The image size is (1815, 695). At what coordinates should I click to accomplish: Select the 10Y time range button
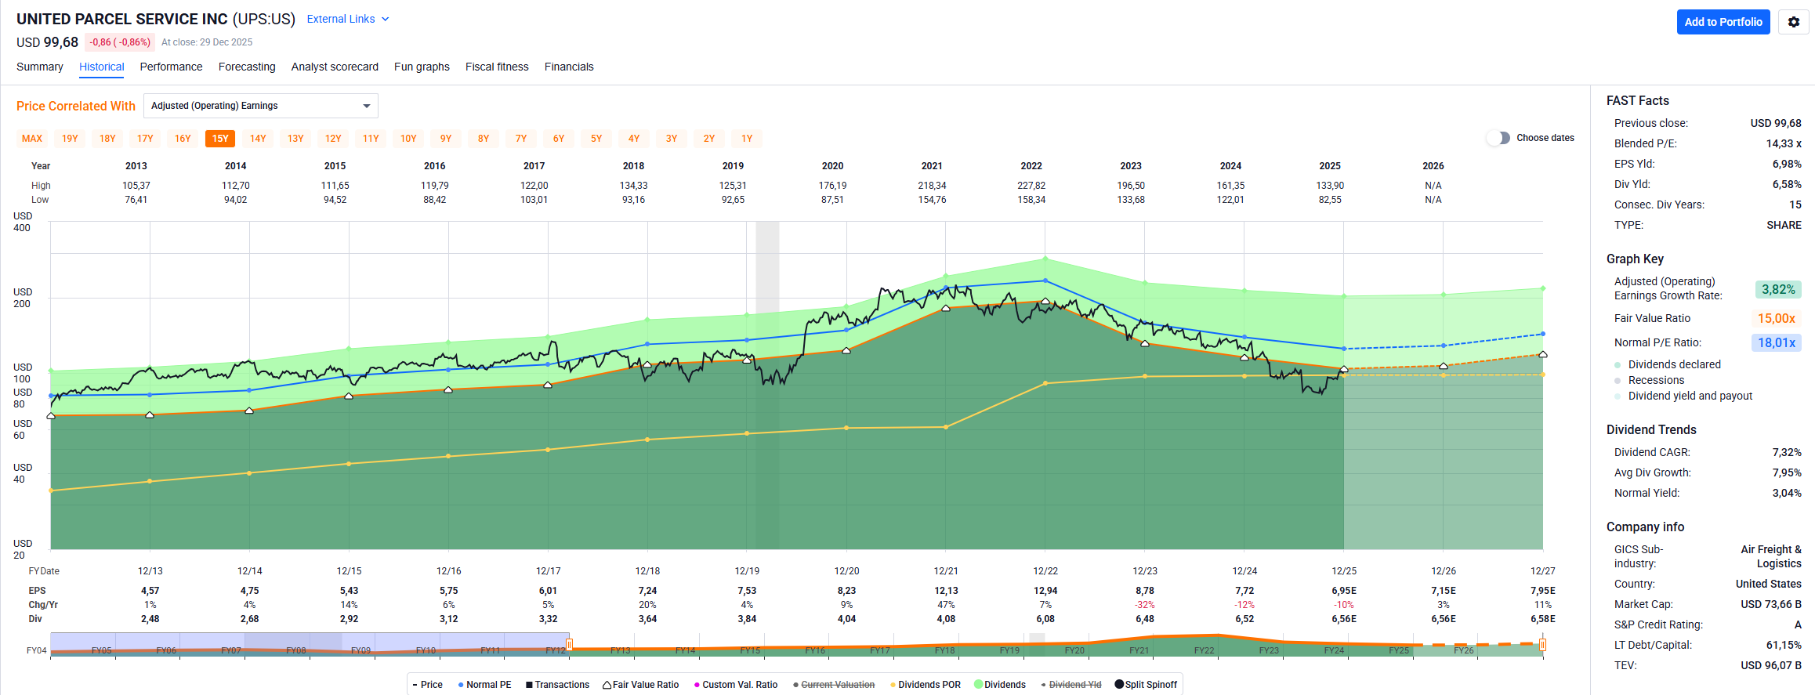click(x=408, y=139)
